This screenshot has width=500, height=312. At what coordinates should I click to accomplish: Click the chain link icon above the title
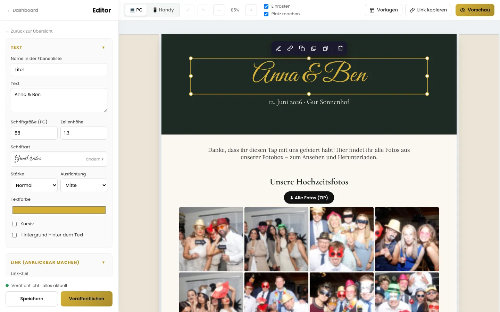290,49
